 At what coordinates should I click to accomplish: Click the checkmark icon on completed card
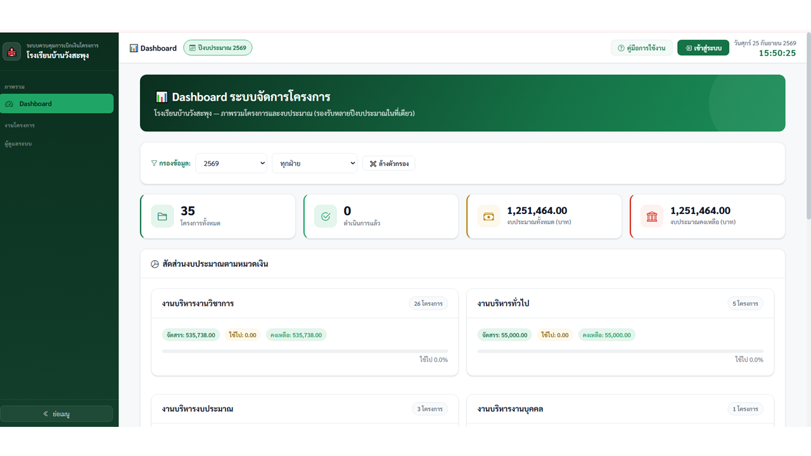[x=326, y=217]
